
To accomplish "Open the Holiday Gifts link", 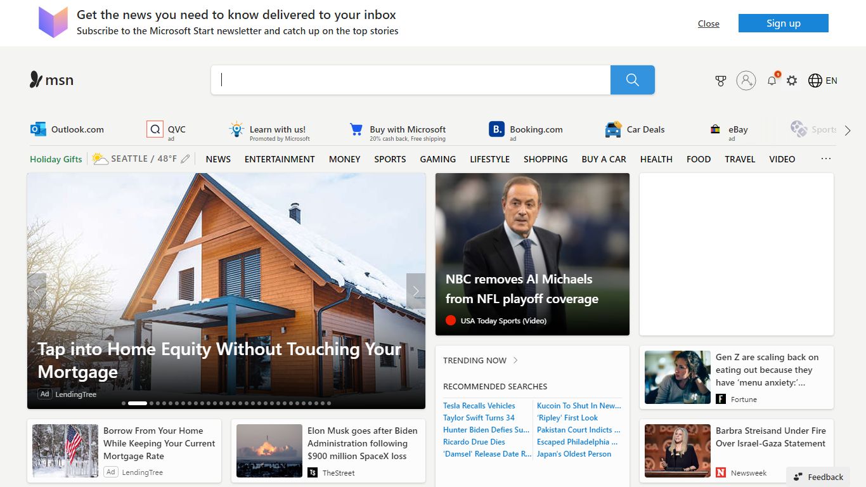I will coord(56,159).
